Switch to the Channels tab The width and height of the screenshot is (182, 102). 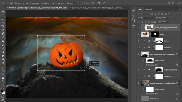pyautogui.click(x=148, y=9)
